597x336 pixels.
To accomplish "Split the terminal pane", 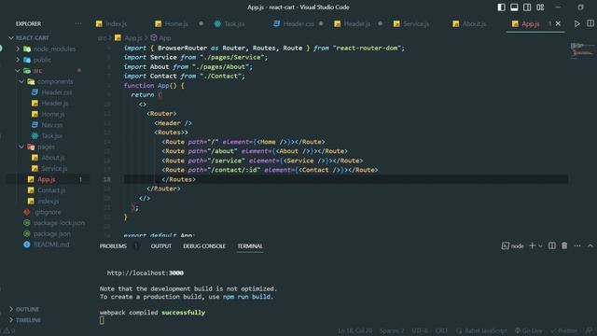I will (551, 246).
